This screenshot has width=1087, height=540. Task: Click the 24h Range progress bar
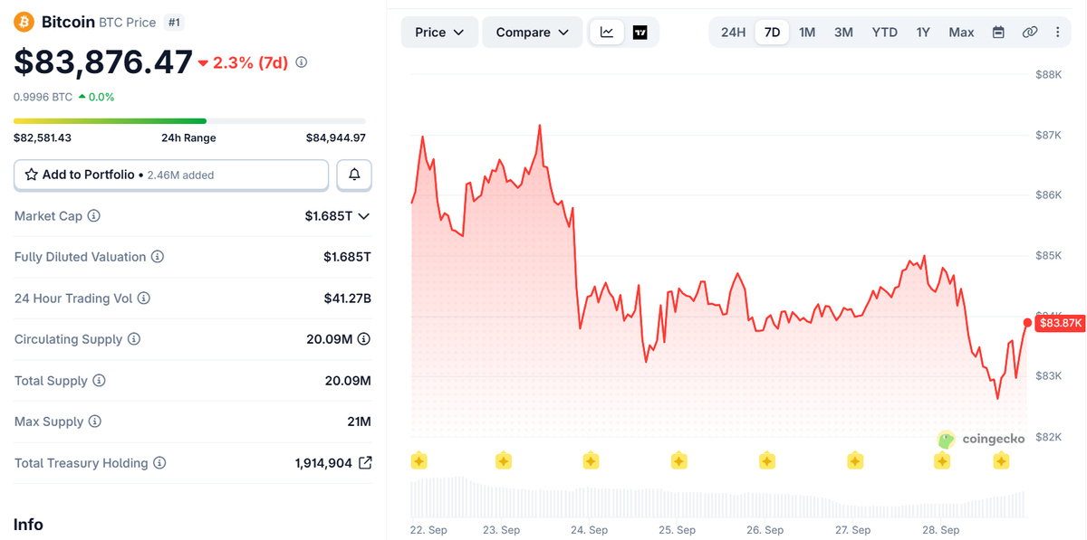coord(189,120)
